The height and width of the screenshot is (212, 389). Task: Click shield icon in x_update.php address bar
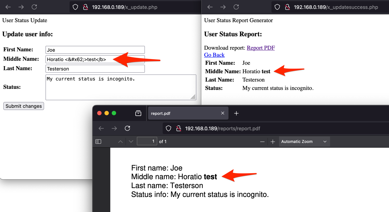[75, 7]
